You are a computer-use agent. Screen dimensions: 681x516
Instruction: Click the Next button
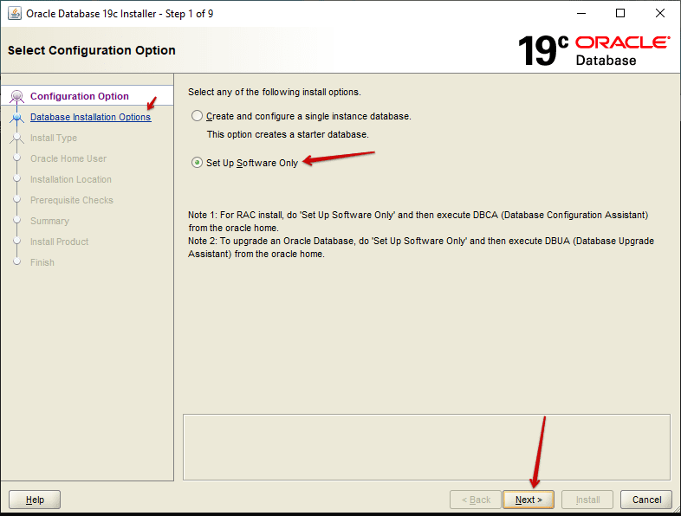pyautogui.click(x=529, y=500)
